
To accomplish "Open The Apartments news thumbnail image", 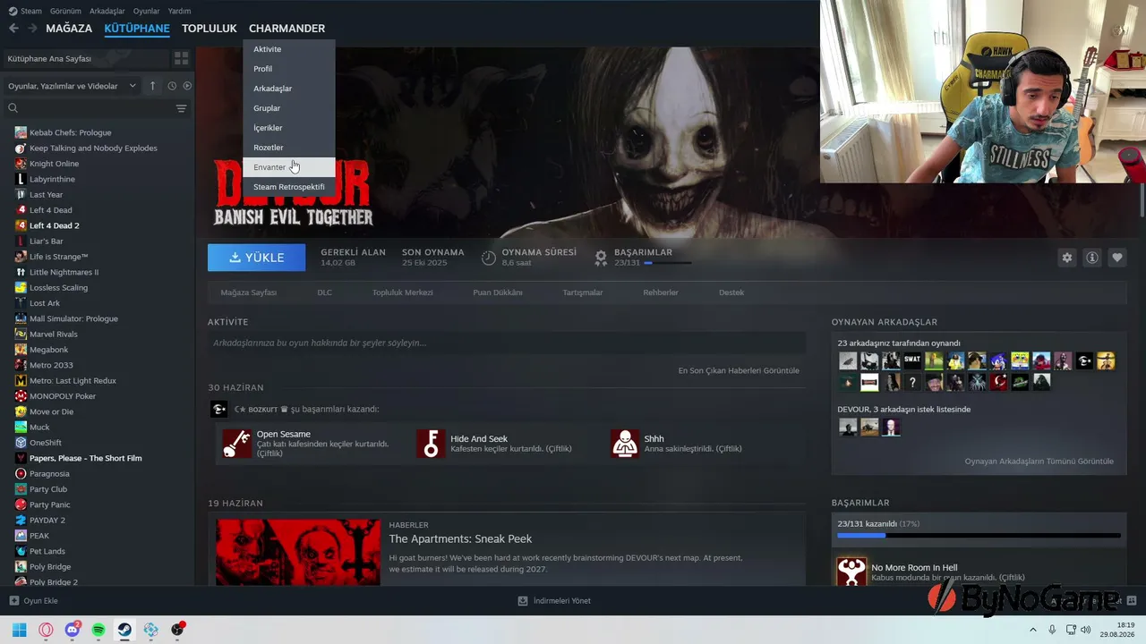I will [297, 552].
